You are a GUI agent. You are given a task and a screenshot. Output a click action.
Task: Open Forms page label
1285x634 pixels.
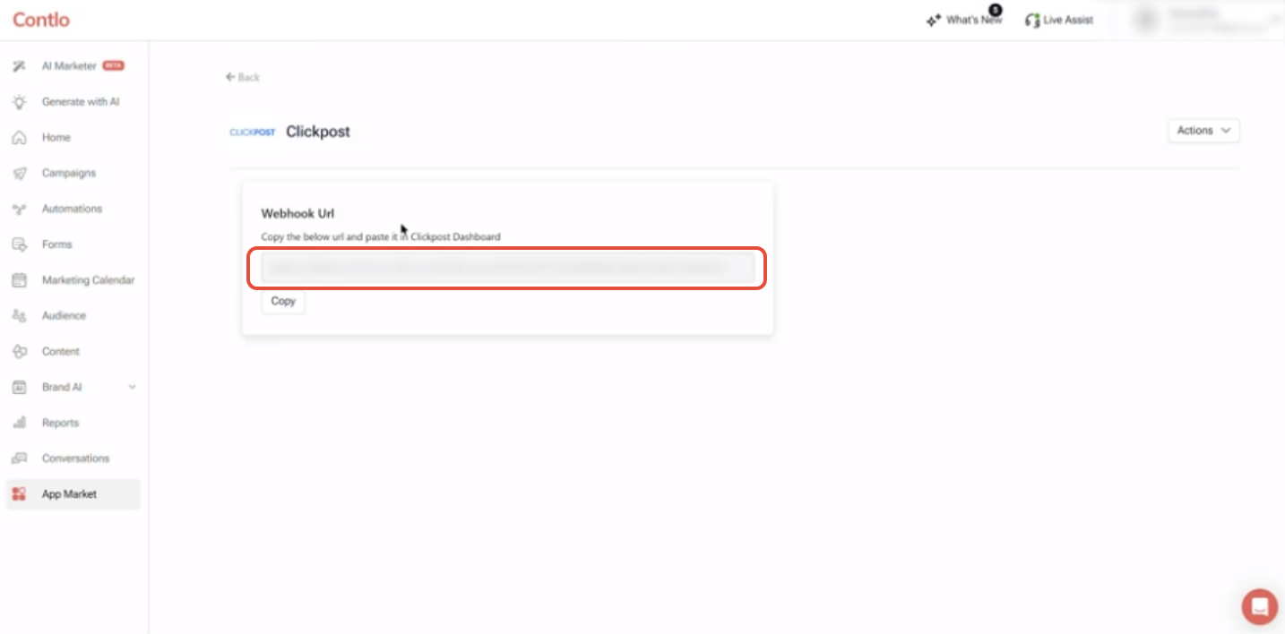56,244
